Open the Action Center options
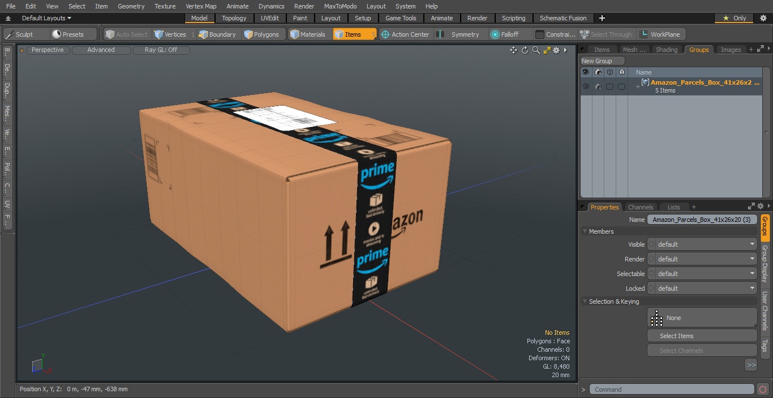 point(405,34)
